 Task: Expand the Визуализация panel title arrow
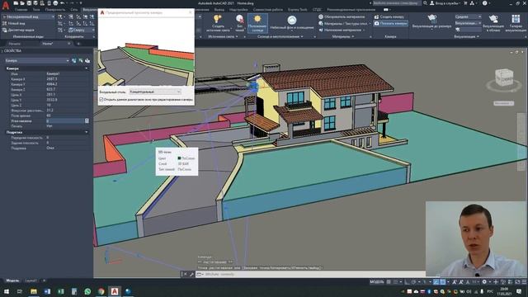478,36
